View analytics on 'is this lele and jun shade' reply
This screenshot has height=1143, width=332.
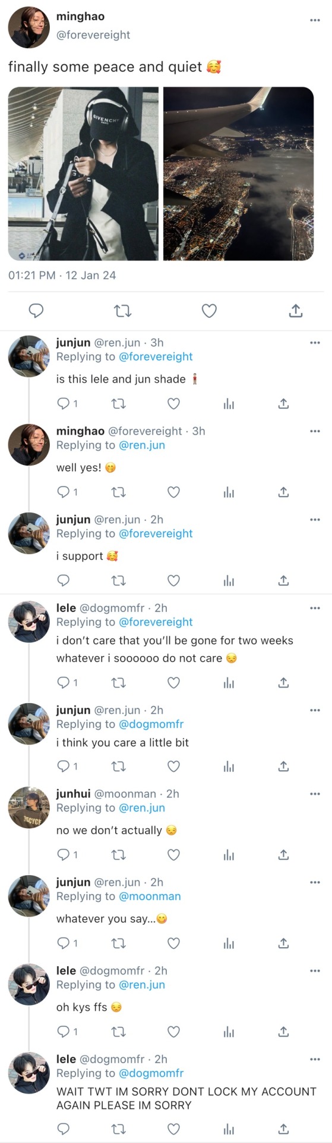point(229,404)
